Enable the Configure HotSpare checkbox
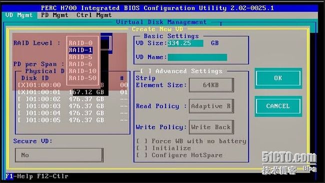Image resolution: width=325 pixels, height=183 pixels. (142, 155)
